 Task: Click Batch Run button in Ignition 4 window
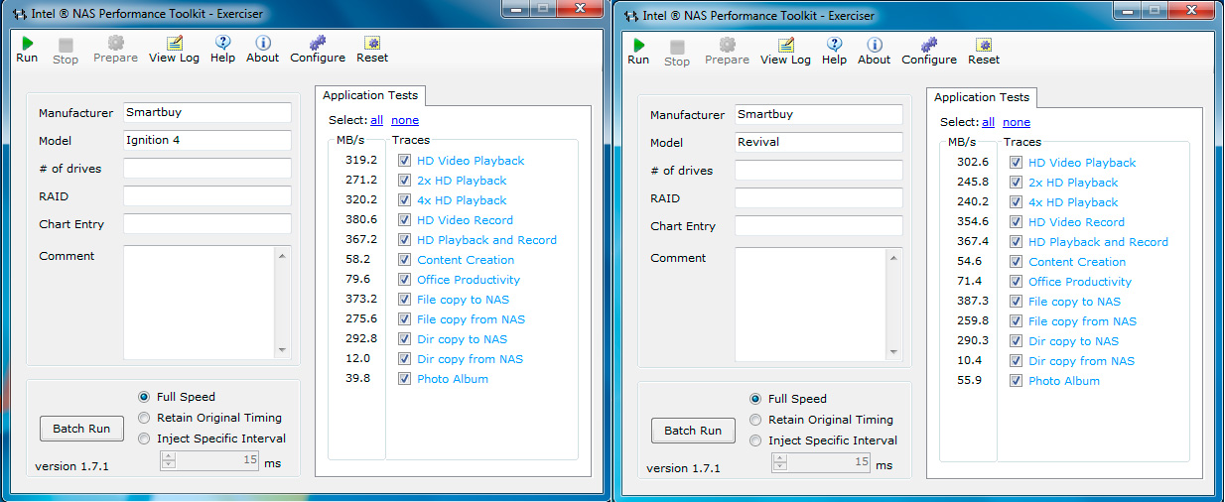[81, 429]
